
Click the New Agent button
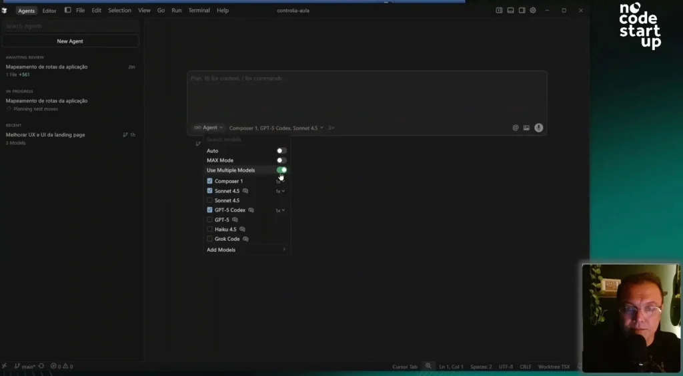[70, 41]
